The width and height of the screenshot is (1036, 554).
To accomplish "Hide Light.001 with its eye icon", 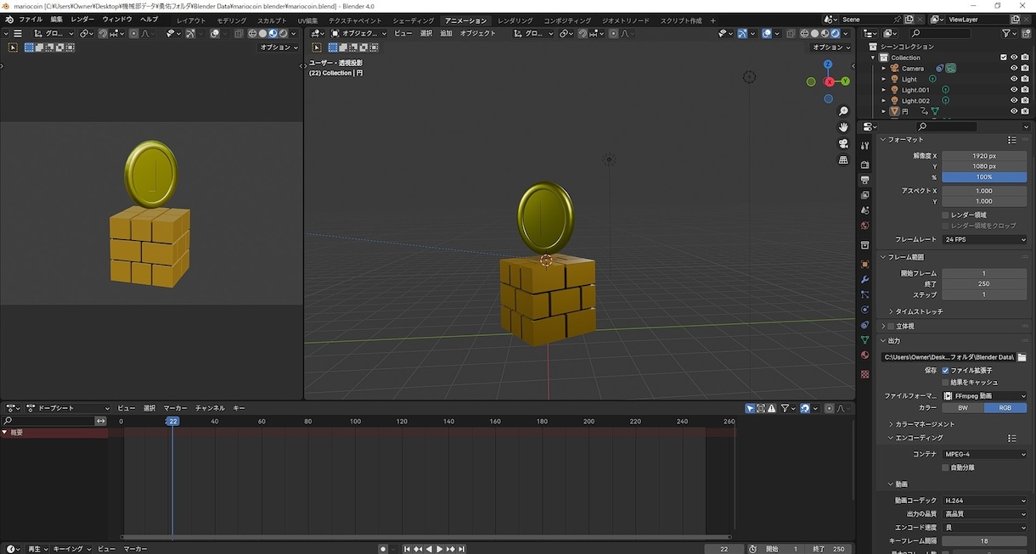I will tap(1013, 90).
